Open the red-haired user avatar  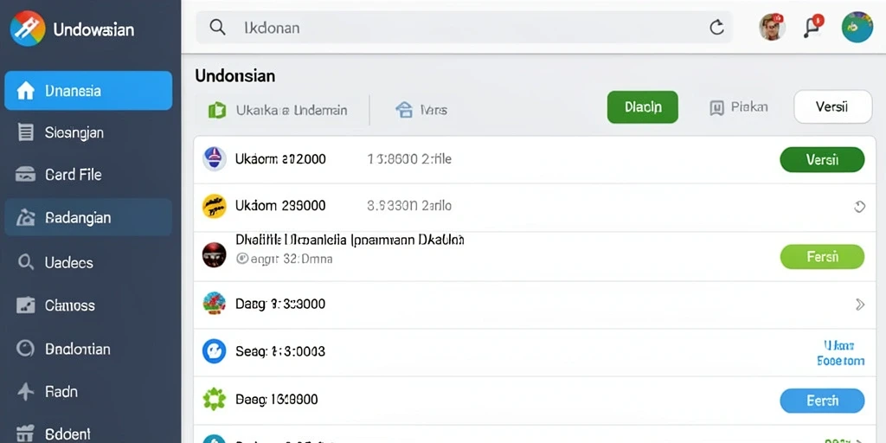click(x=772, y=27)
